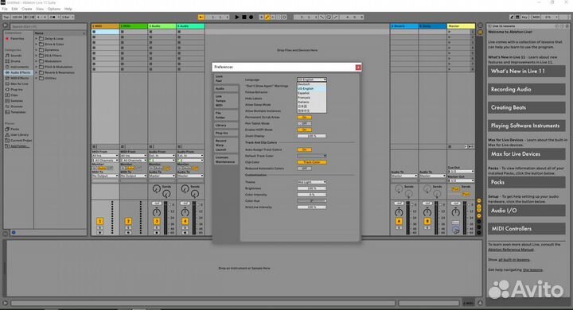Expand the Reverb & Resonance folder
573x310 pixels.
tap(36, 72)
